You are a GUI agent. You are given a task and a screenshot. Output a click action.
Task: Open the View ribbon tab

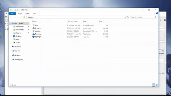pos(34,13)
